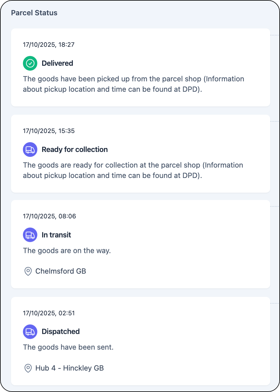Click the 08:06 transit timestamp
This screenshot has width=280, height=392.
(49, 216)
